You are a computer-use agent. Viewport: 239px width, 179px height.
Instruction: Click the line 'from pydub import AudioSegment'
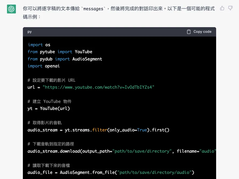pos(65,59)
